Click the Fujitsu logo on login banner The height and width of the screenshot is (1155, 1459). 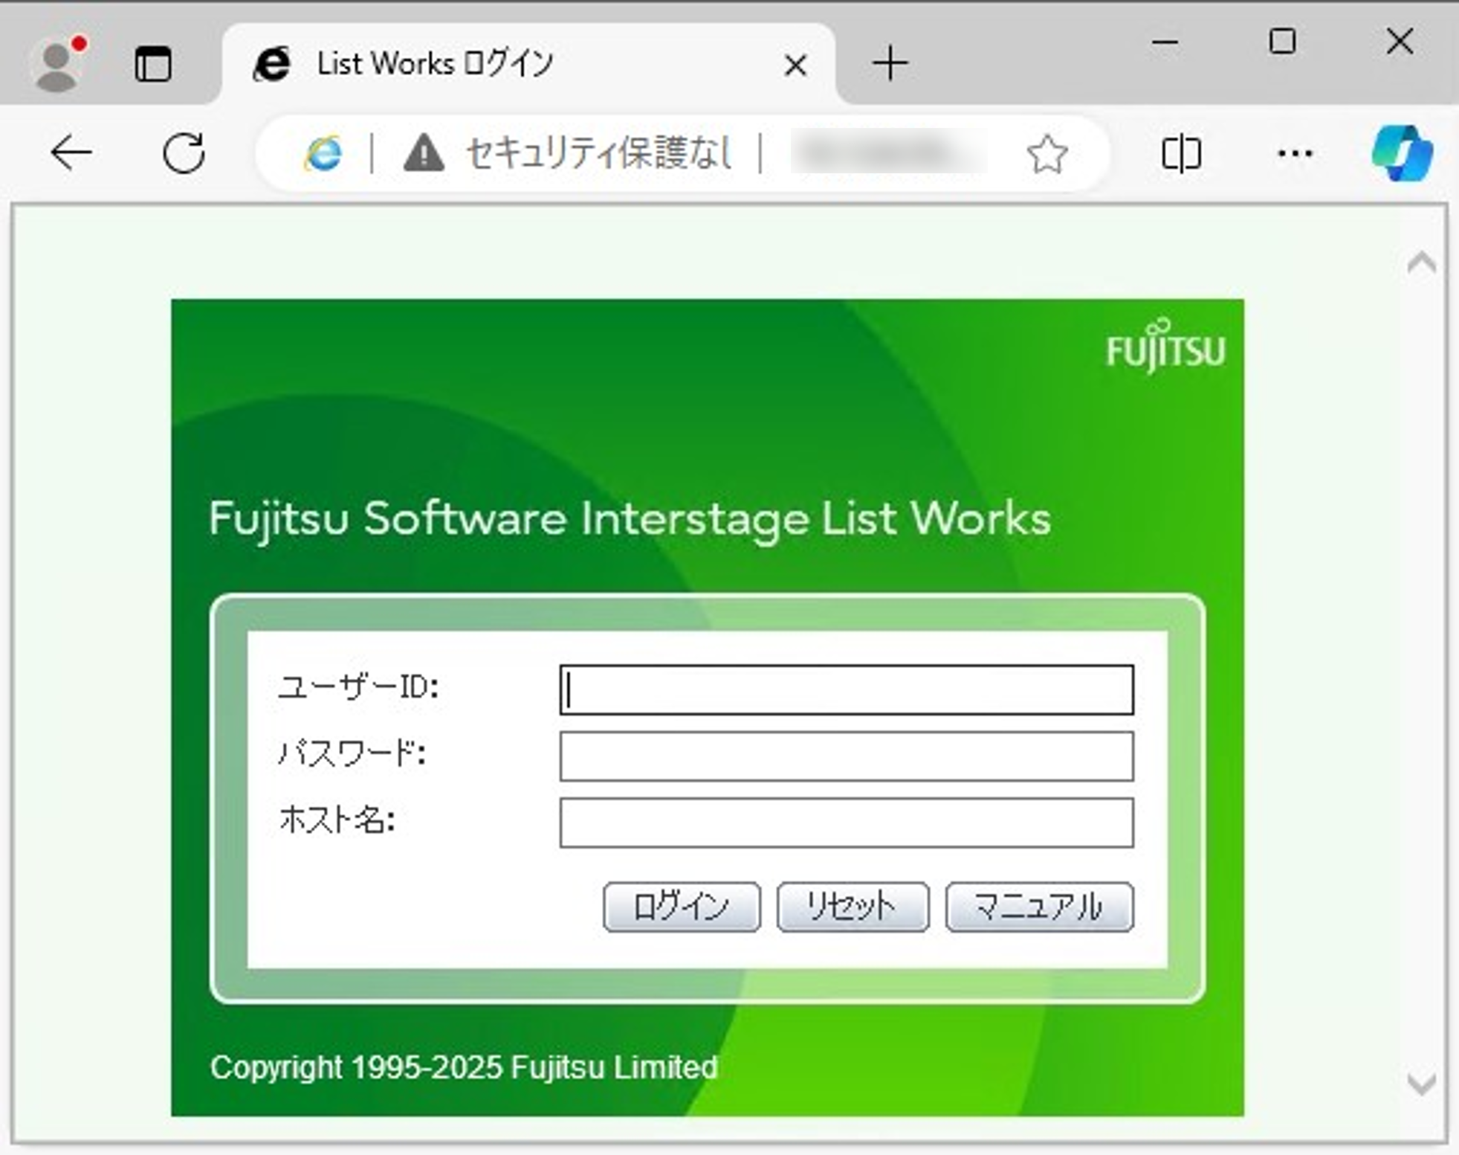(1165, 345)
